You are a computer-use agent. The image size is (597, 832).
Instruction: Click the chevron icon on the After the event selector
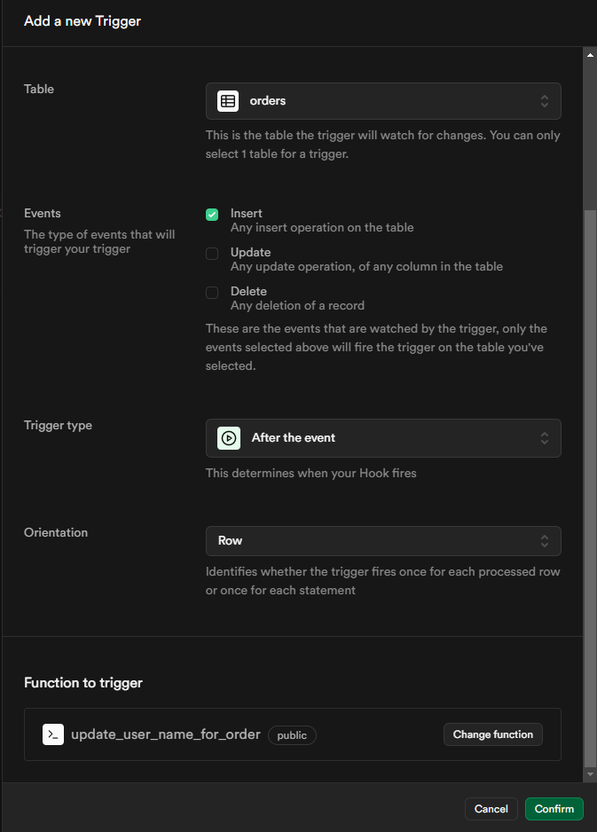click(545, 437)
